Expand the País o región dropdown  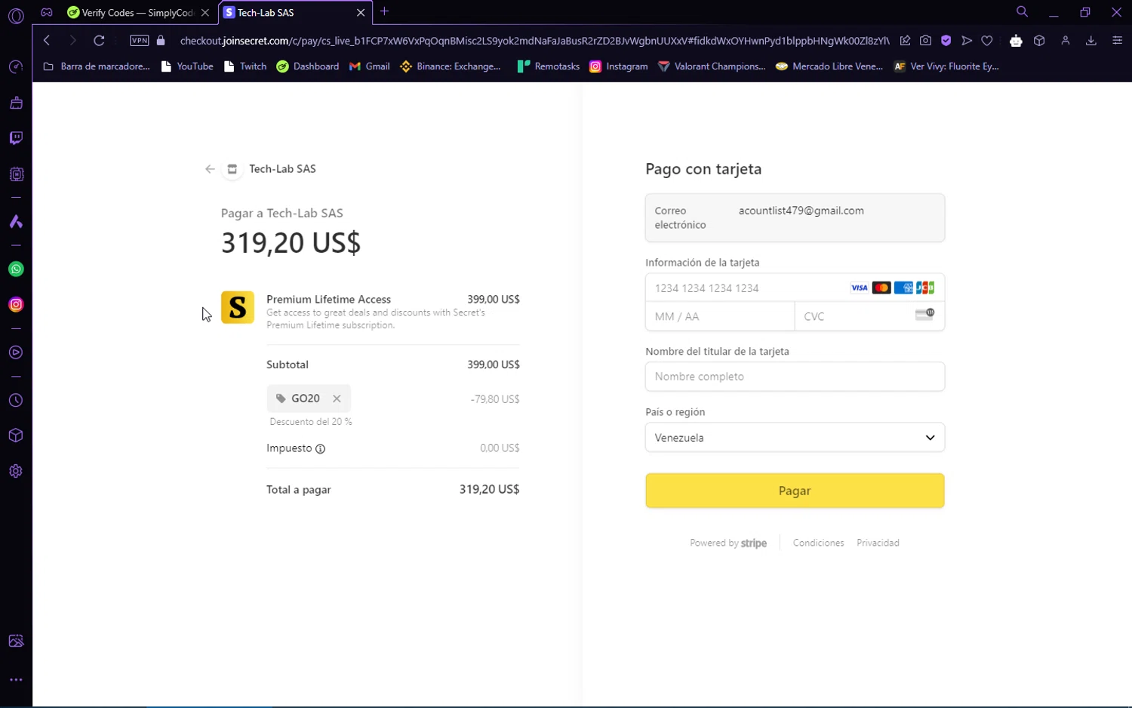(794, 438)
